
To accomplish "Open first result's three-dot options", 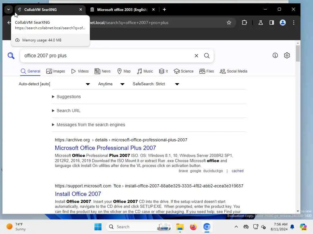I will [227, 171].
